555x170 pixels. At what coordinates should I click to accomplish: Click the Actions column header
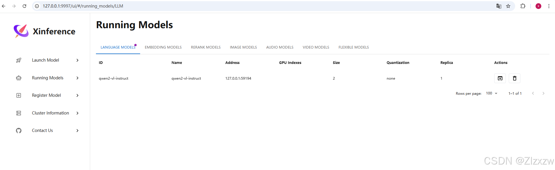[501, 63]
